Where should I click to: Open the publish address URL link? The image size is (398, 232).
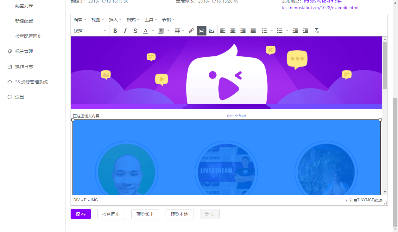pyautogui.click(x=320, y=7)
